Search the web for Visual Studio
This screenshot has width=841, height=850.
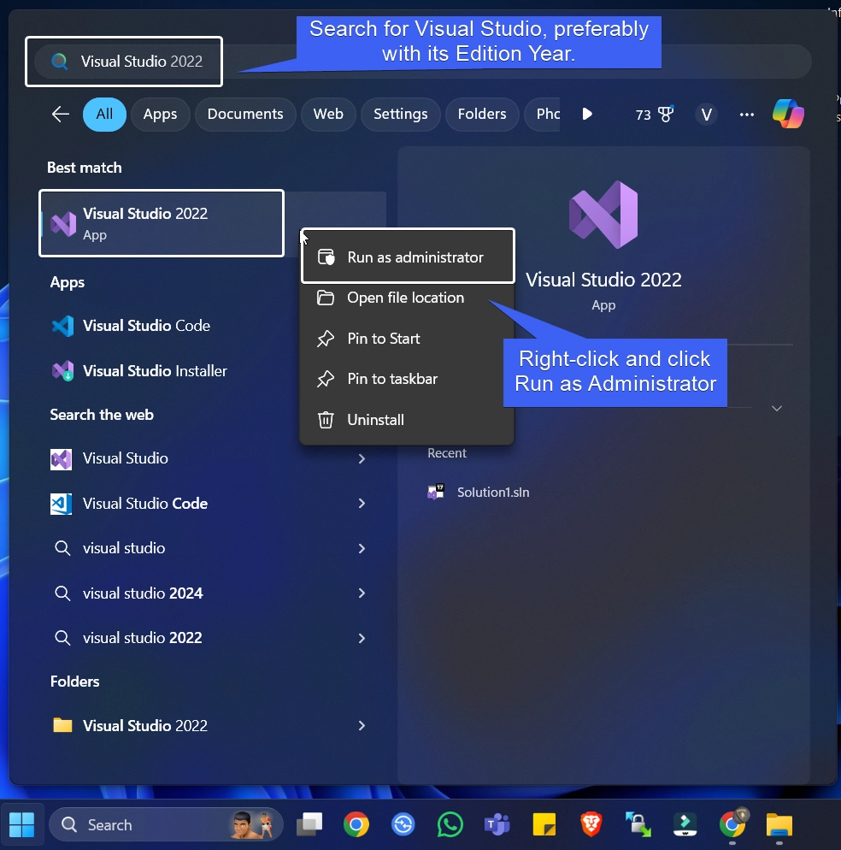126,458
